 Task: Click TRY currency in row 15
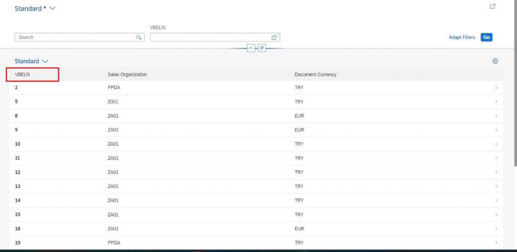299,215
